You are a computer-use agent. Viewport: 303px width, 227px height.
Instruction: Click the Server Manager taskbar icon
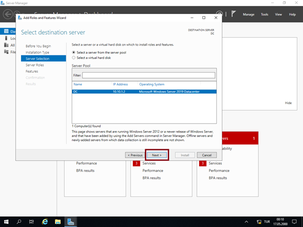pos(71,222)
